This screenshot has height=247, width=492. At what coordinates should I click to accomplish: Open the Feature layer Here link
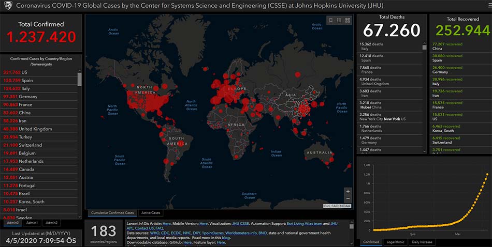(x=221, y=242)
